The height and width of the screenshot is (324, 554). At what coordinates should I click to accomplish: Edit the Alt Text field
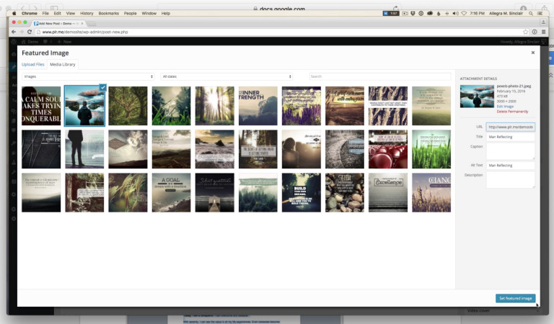pos(511,166)
